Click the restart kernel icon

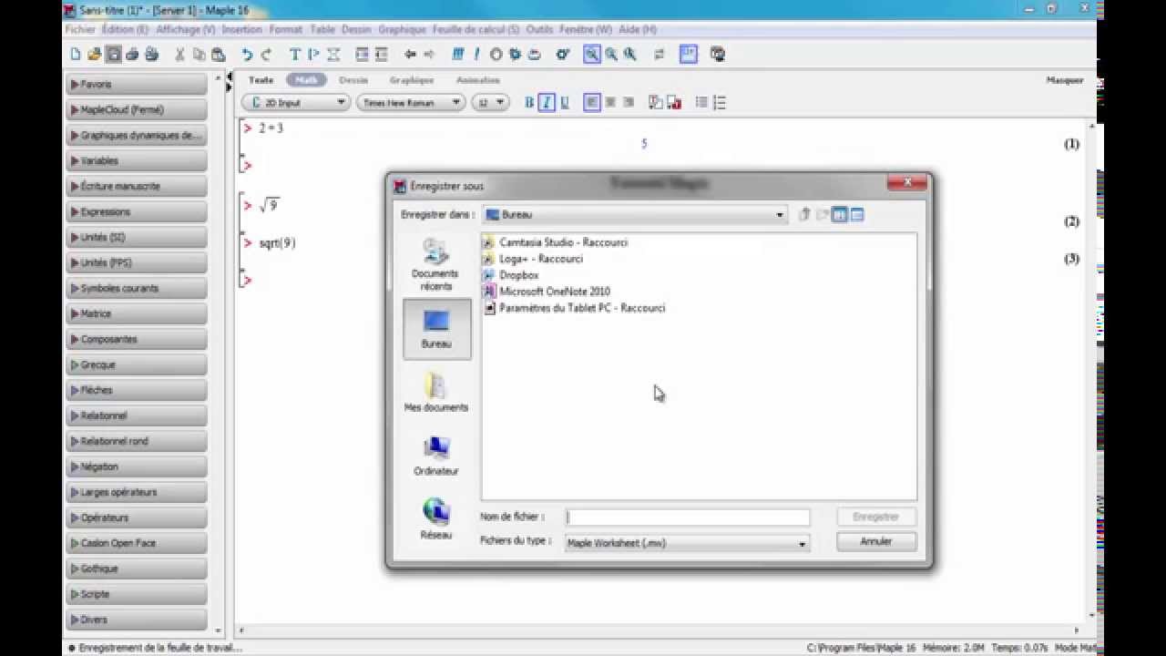534,55
